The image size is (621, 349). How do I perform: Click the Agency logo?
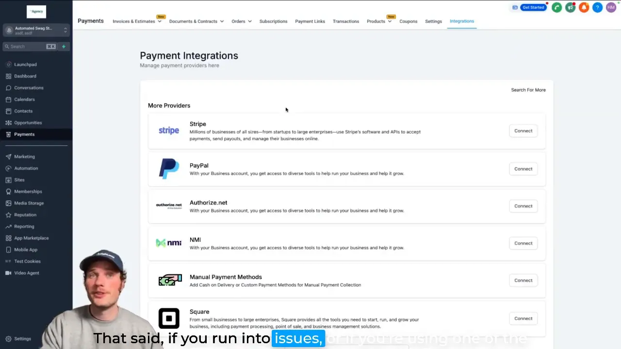tap(36, 11)
